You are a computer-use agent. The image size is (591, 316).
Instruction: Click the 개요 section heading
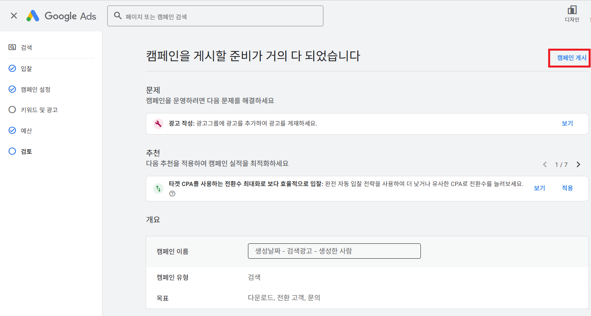pos(153,220)
